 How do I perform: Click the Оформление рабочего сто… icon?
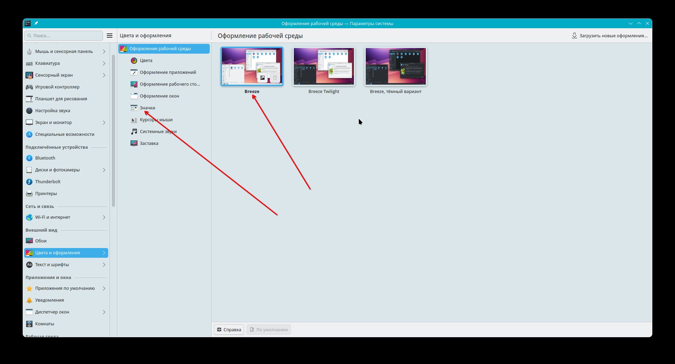pyautogui.click(x=134, y=84)
